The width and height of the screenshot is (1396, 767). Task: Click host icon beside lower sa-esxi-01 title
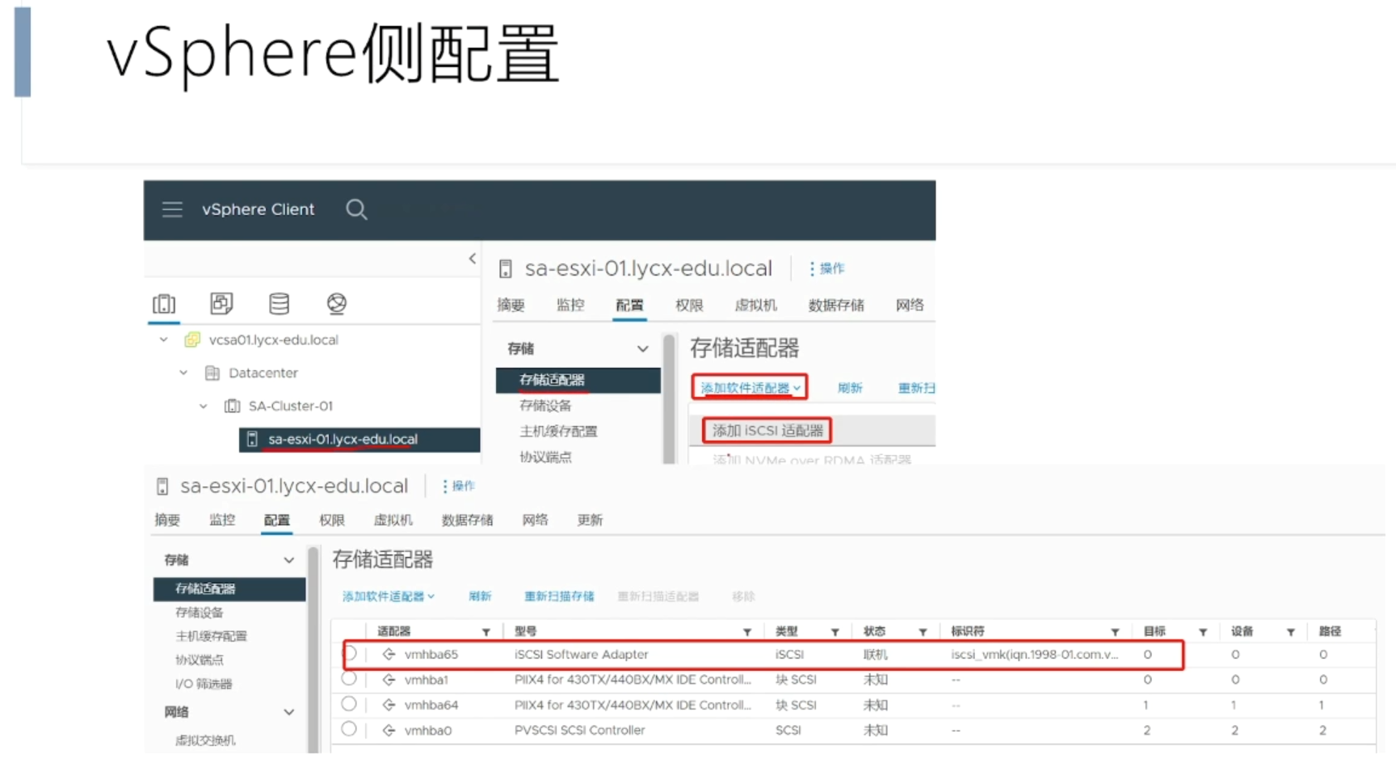click(162, 487)
